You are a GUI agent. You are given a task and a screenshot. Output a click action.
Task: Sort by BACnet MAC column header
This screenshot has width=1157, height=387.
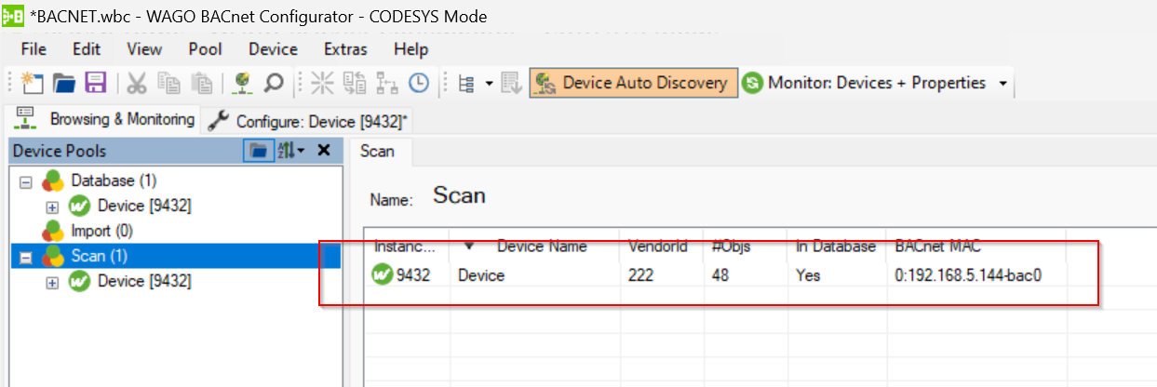[976, 247]
